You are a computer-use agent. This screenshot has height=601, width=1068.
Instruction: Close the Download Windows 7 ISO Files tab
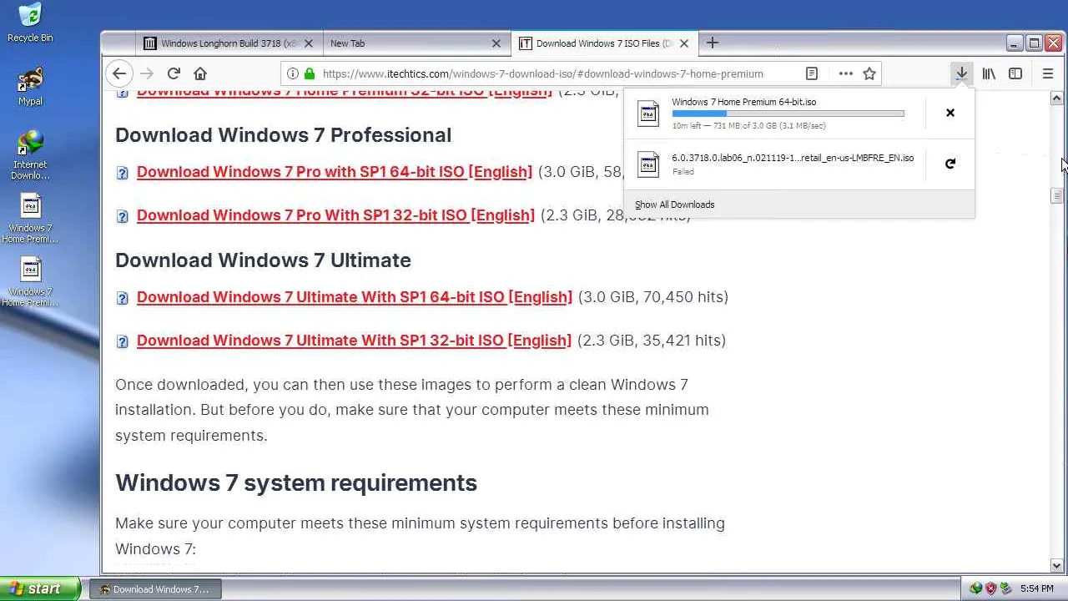[684, 43]
